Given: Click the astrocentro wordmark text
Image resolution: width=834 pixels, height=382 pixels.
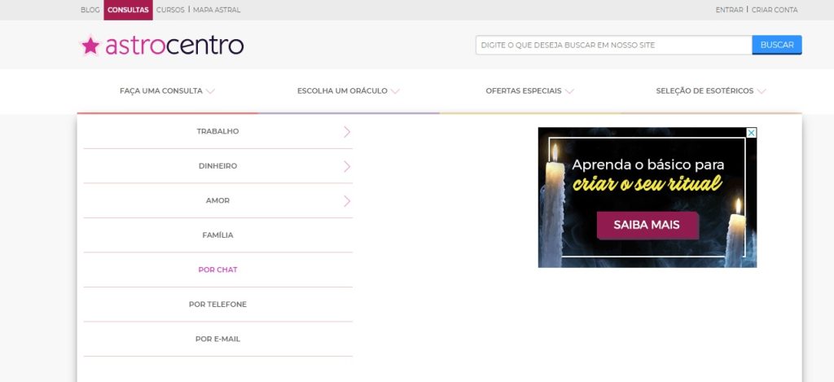Looking at the screenshot, I should (174, 46).
